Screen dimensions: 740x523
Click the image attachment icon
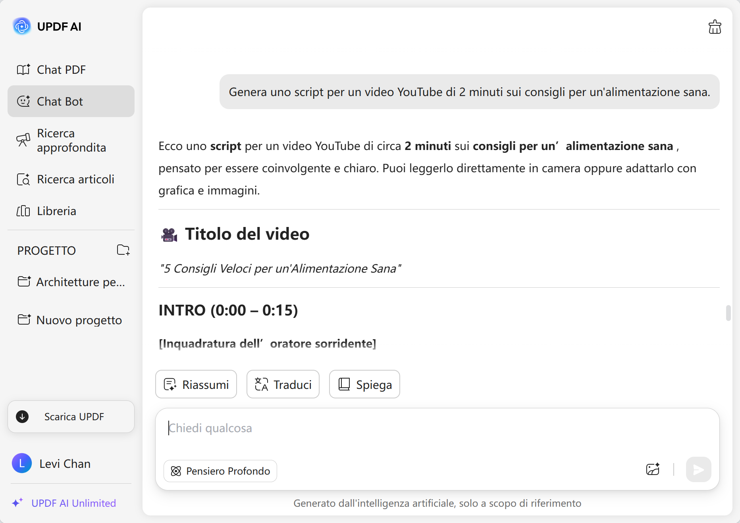point(652,470)
